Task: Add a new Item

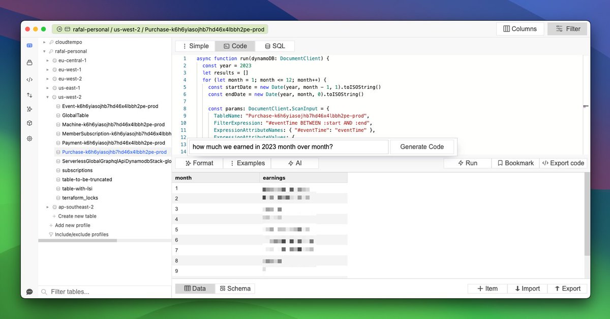Action: 487,289
